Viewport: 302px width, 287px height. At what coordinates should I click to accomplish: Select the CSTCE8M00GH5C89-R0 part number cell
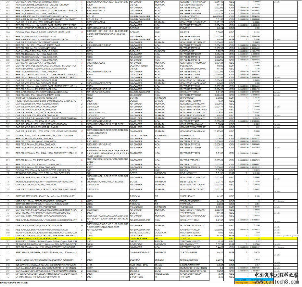click(194, 69)
